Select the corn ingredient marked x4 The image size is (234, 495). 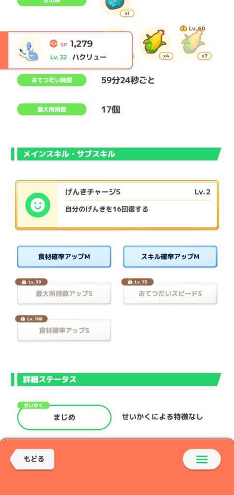(x=154, y=43)
